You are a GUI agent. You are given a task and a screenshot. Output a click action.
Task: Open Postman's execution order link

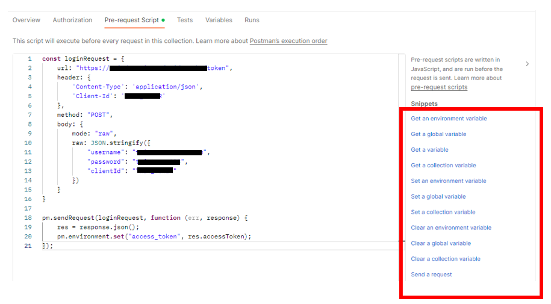click(288, 41)
